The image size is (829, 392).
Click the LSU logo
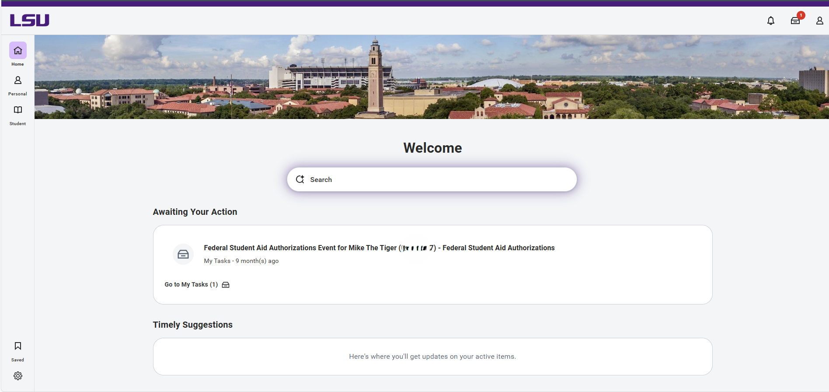[x=30, y=20]
